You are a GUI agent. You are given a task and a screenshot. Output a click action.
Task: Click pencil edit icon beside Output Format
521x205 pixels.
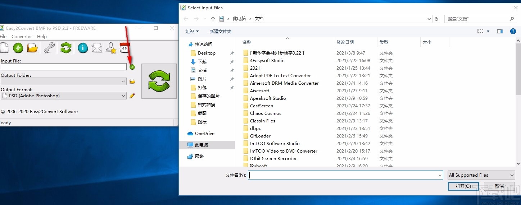pyautogui.click(x=132, y=95)
